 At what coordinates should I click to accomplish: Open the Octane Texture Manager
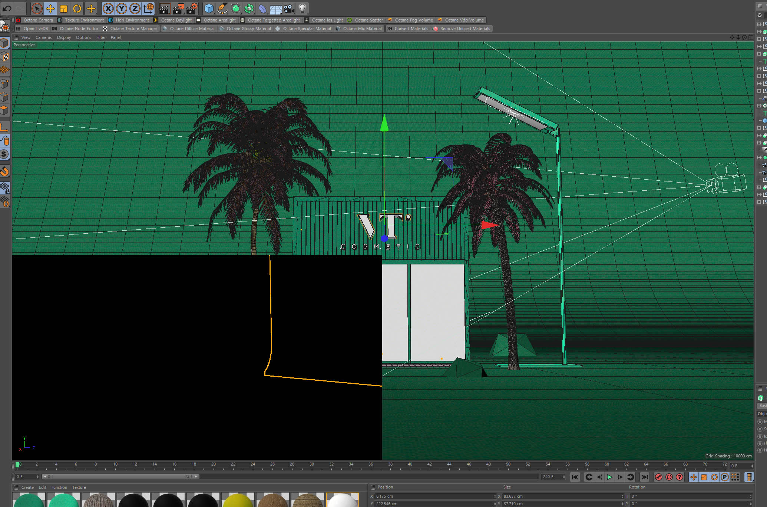[x=130, y=29]
